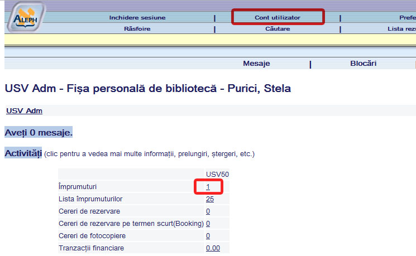The width and height of the screenshot is (416, 256).
Task: Click the Cereri de rezervare 0 link
Action: coord(208,211)
